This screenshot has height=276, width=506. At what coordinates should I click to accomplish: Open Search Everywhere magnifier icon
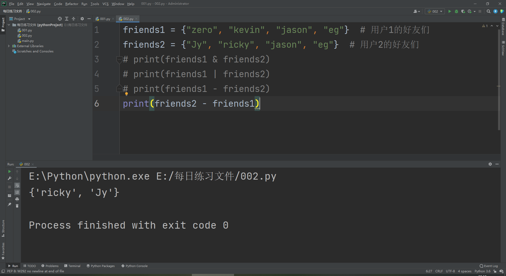point(488,11)
